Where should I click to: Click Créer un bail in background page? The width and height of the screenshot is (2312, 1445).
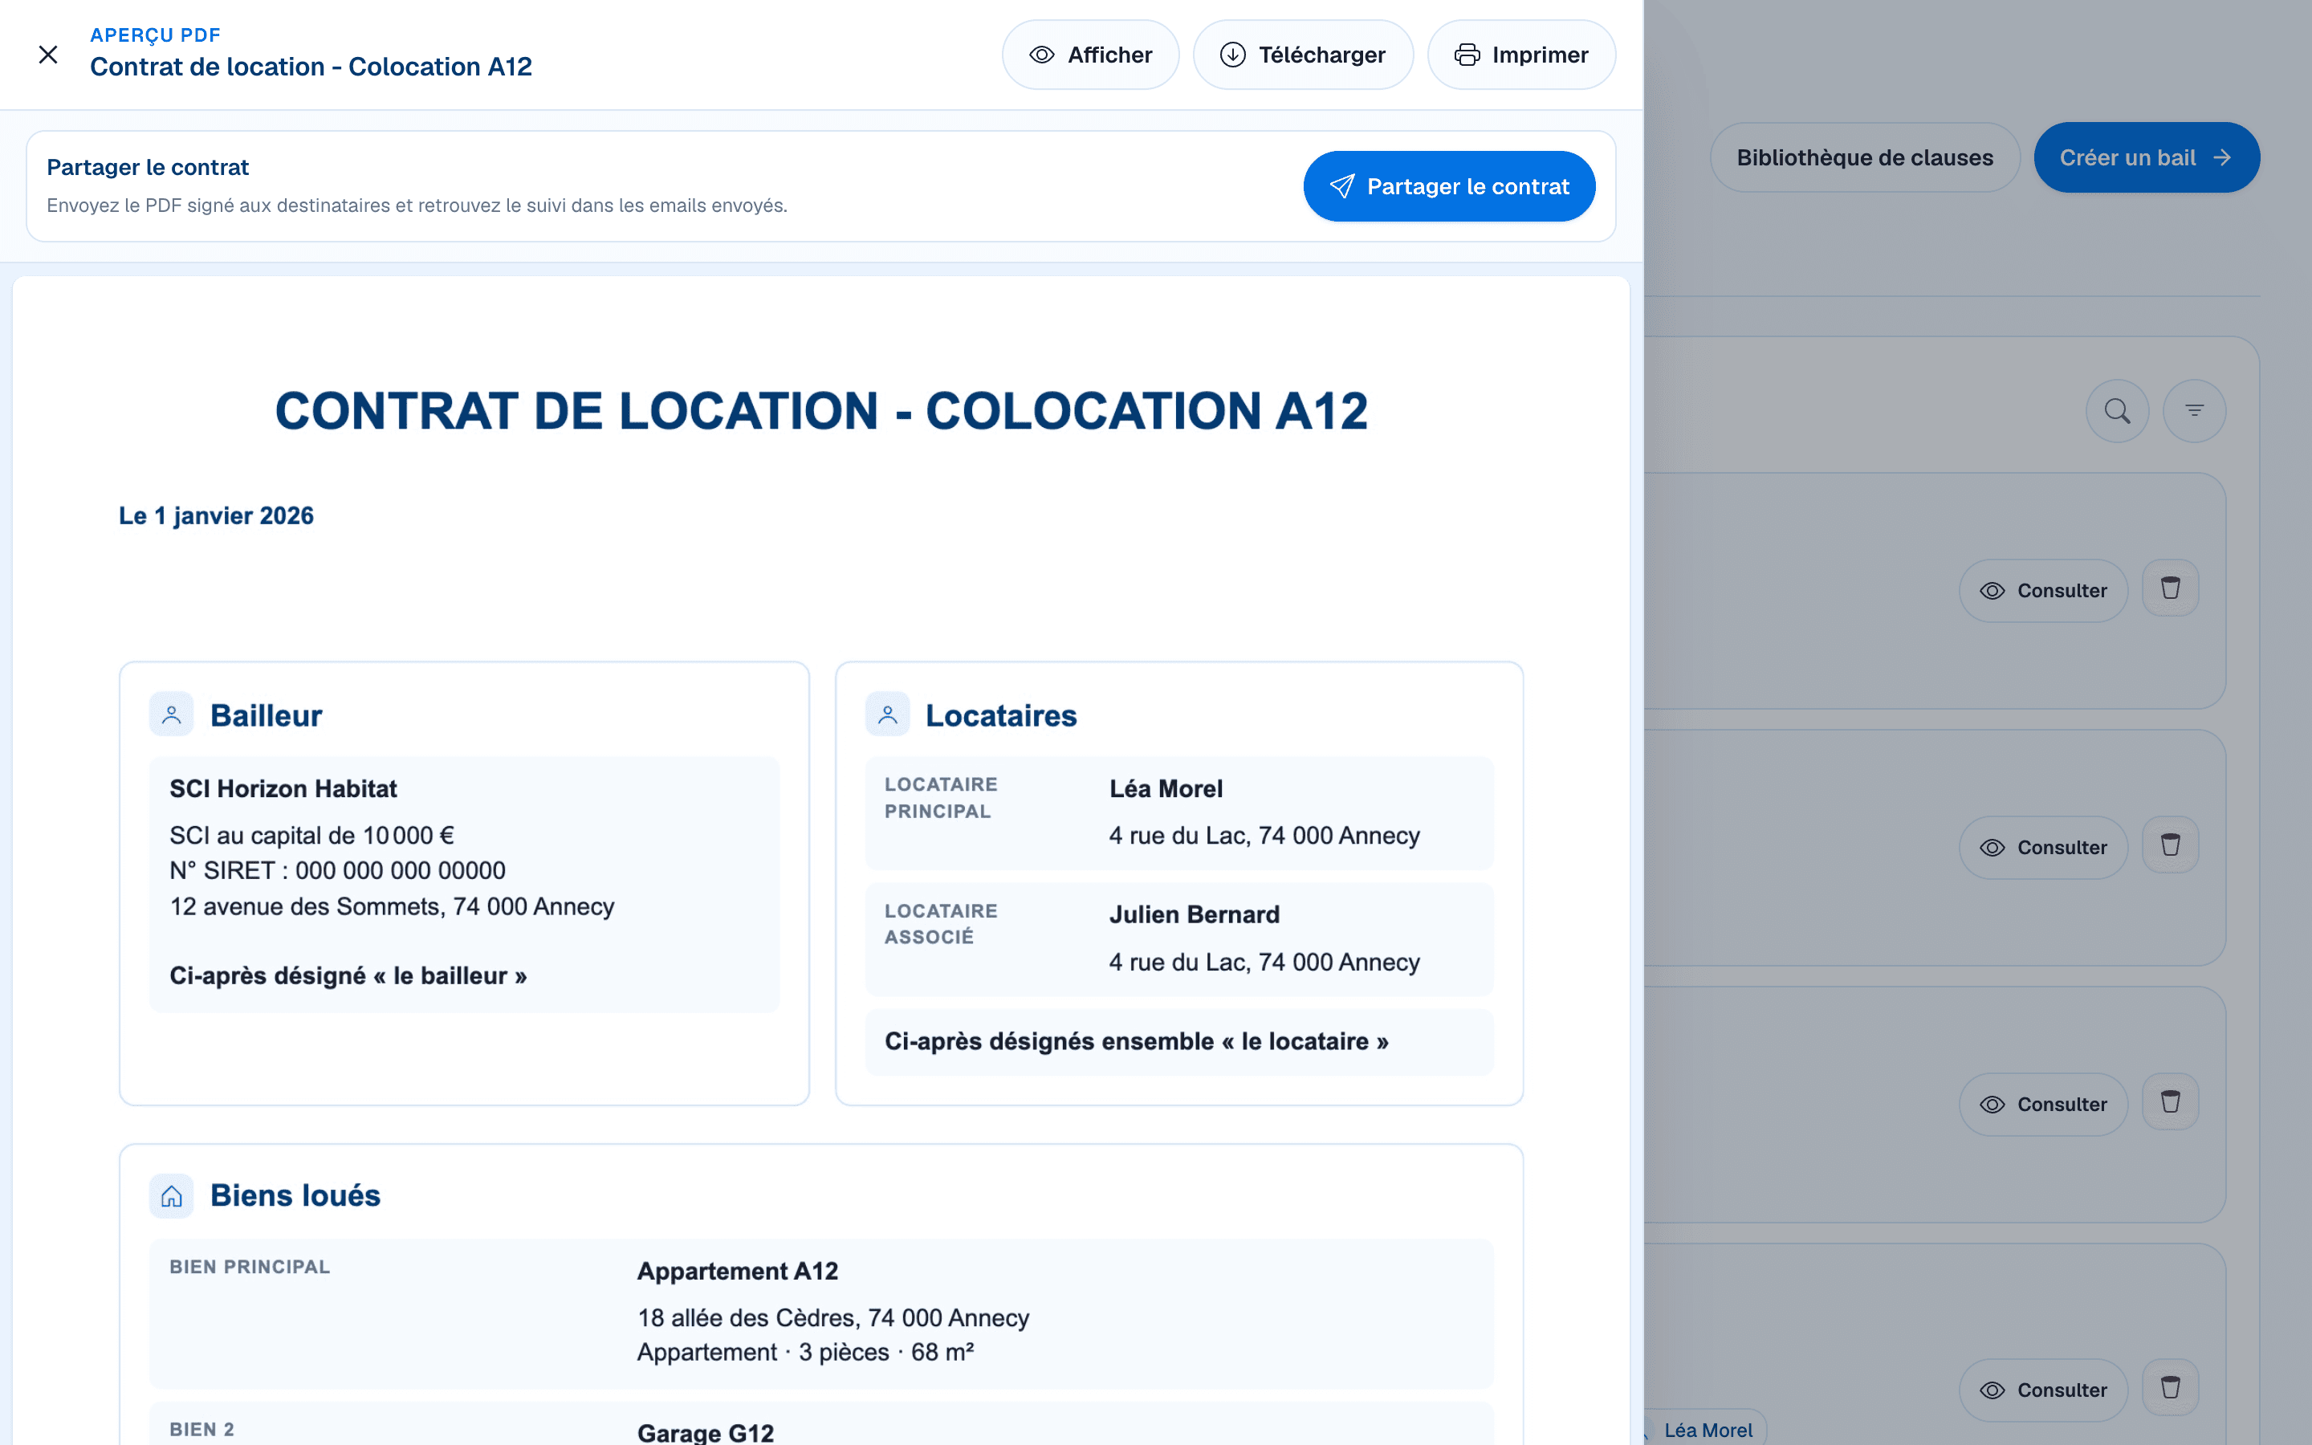(2146, 157)
